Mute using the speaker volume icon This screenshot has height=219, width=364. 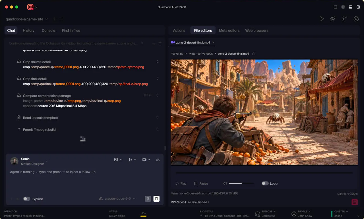225,183
